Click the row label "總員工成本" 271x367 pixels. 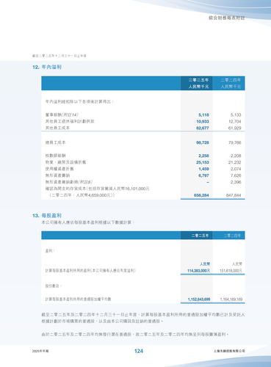click(55, 142)
